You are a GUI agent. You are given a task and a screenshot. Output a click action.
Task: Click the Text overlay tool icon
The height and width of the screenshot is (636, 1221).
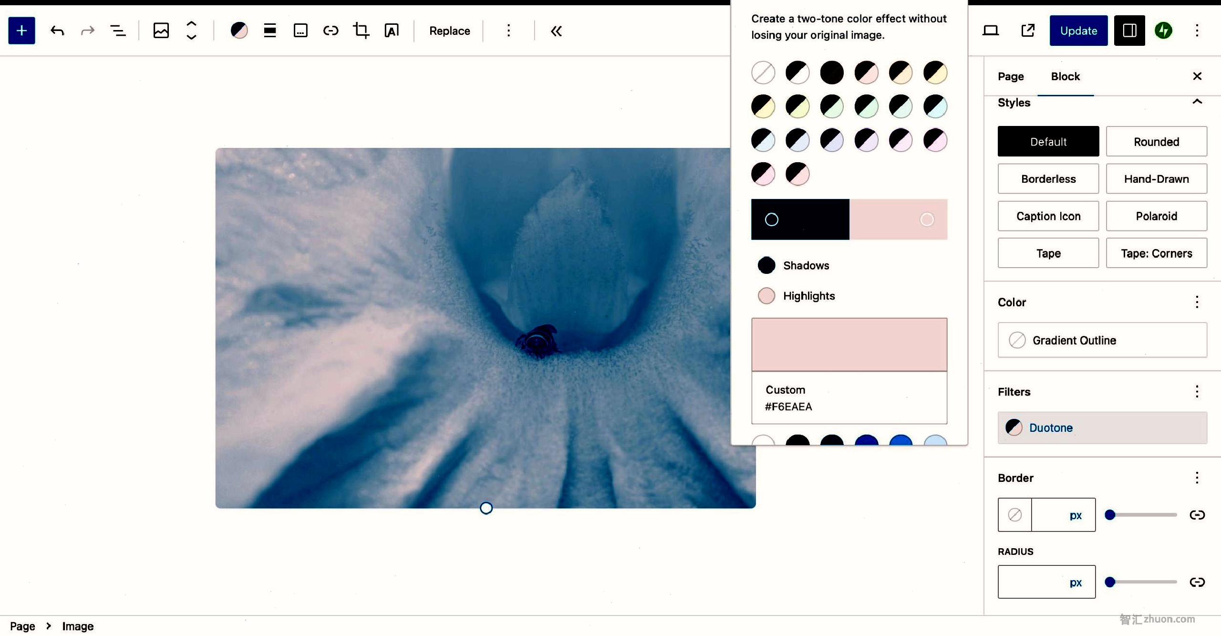click(392, 30)
